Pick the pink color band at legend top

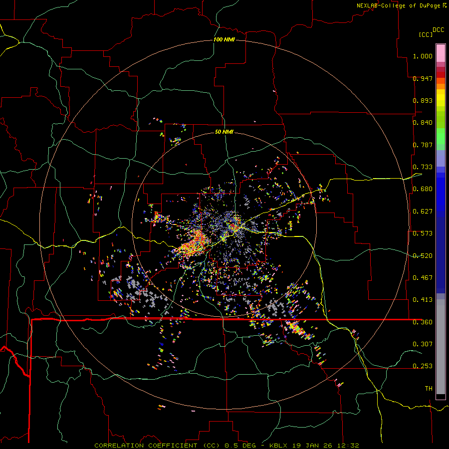441,53
